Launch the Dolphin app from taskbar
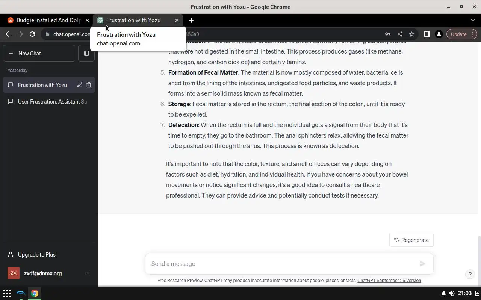 pyautogui.click(x=21, y=293)
